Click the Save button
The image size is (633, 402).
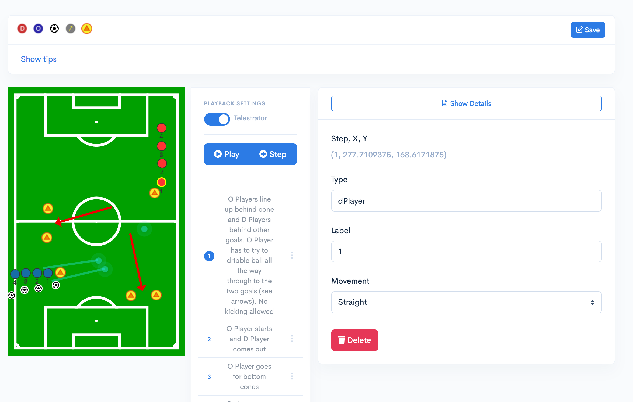(x=588, y=30)
